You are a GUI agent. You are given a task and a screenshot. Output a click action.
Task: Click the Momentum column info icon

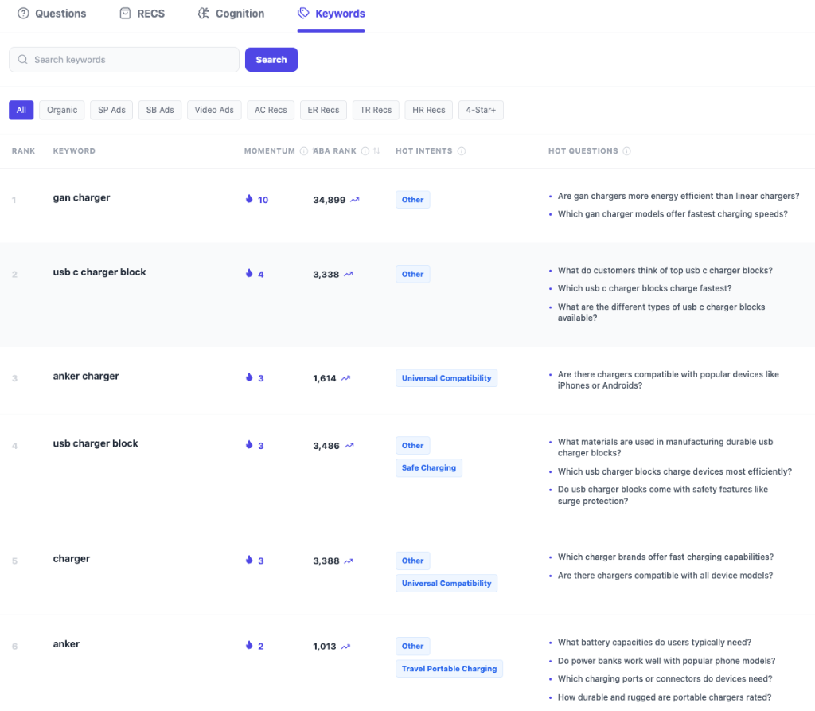tap(304, 151)
